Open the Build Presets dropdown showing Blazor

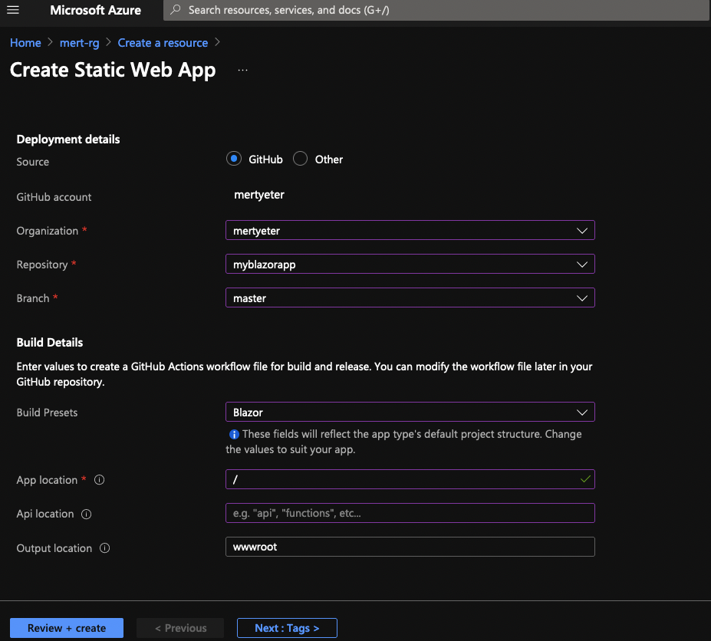(410, 412)
